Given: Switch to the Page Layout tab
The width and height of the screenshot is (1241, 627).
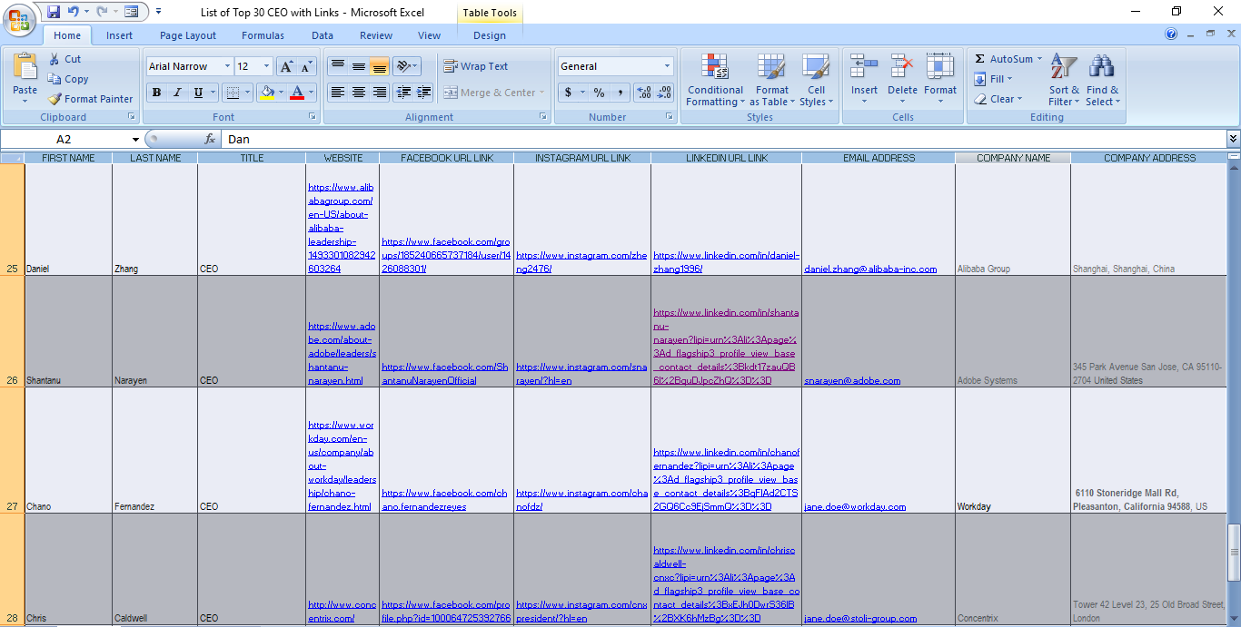Looking at the screenshot, I should 188,35.
